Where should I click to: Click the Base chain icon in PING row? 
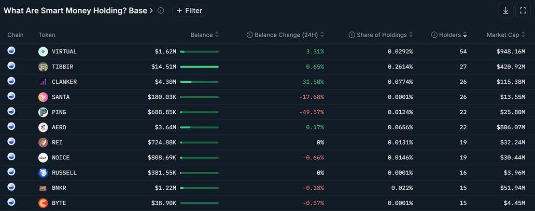[11, 112]
